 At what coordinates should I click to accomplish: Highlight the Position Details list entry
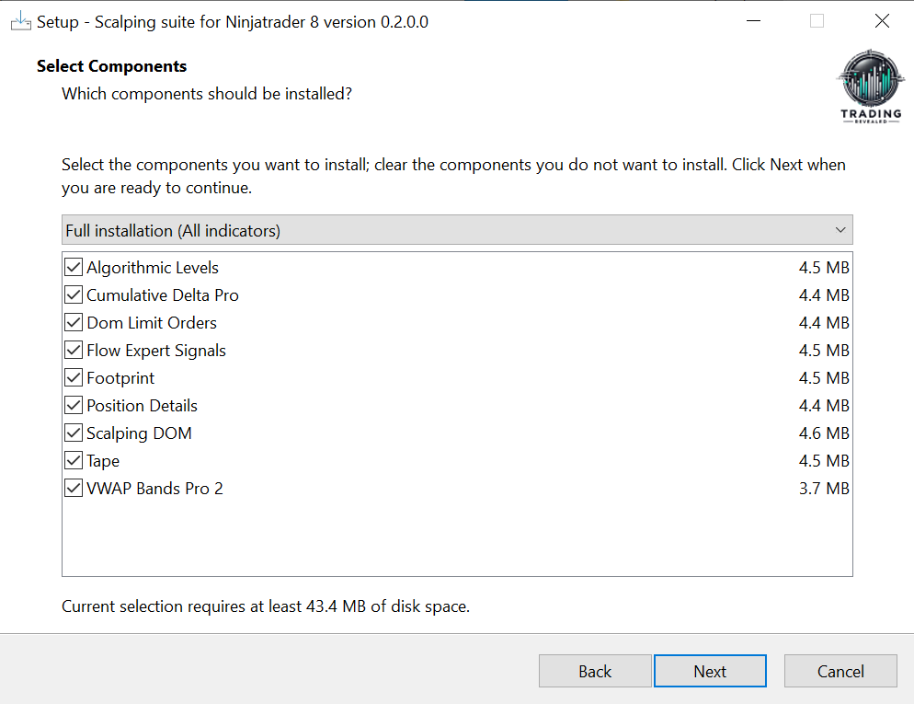point(142,406)
